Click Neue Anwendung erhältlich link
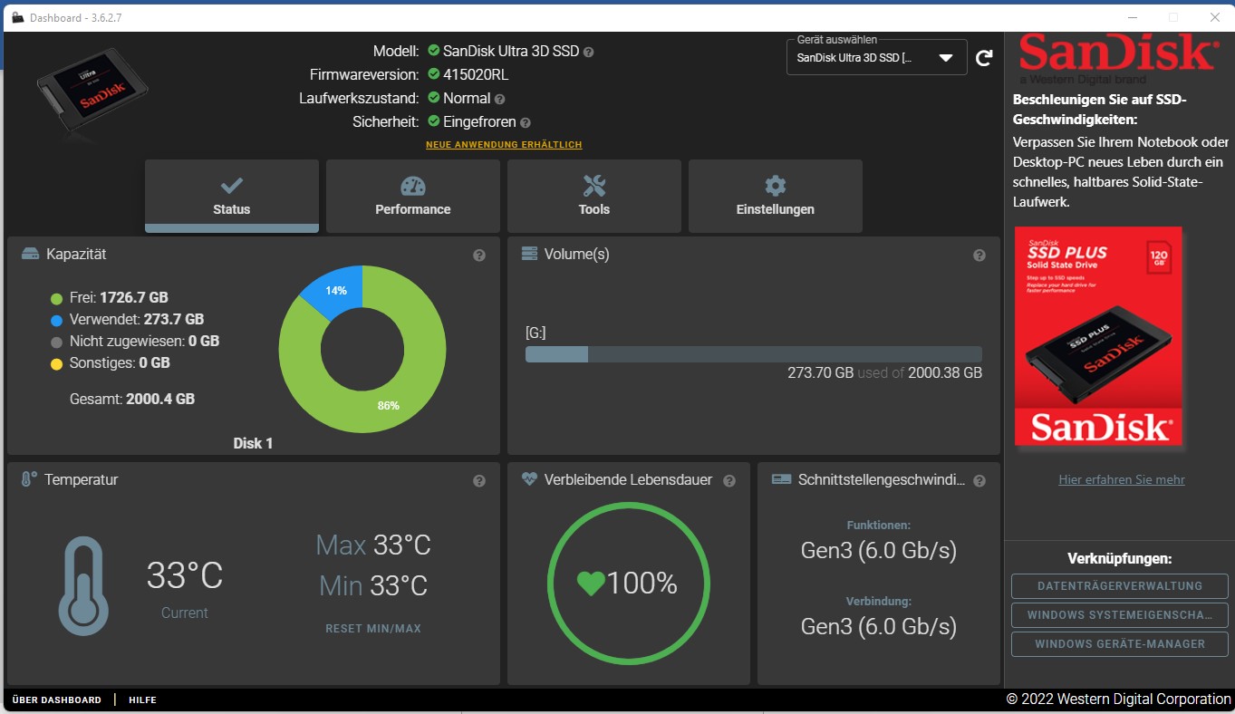 coord(504,145)
